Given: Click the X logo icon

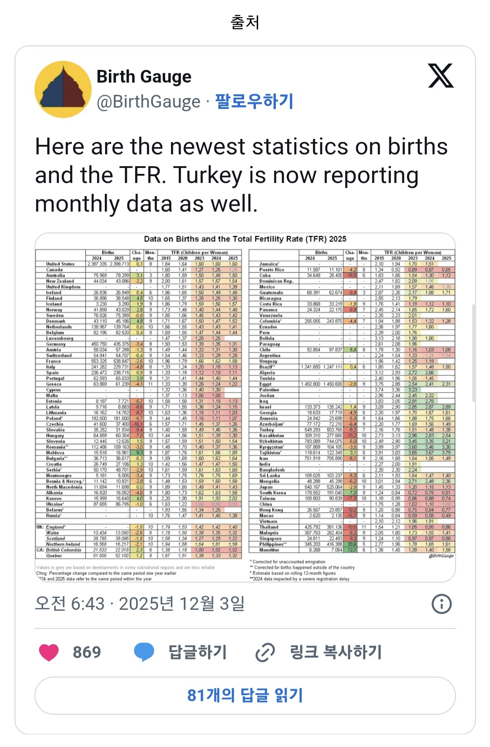Looking at the screenshot, I should pyautogui.click(x=441, y=76).
